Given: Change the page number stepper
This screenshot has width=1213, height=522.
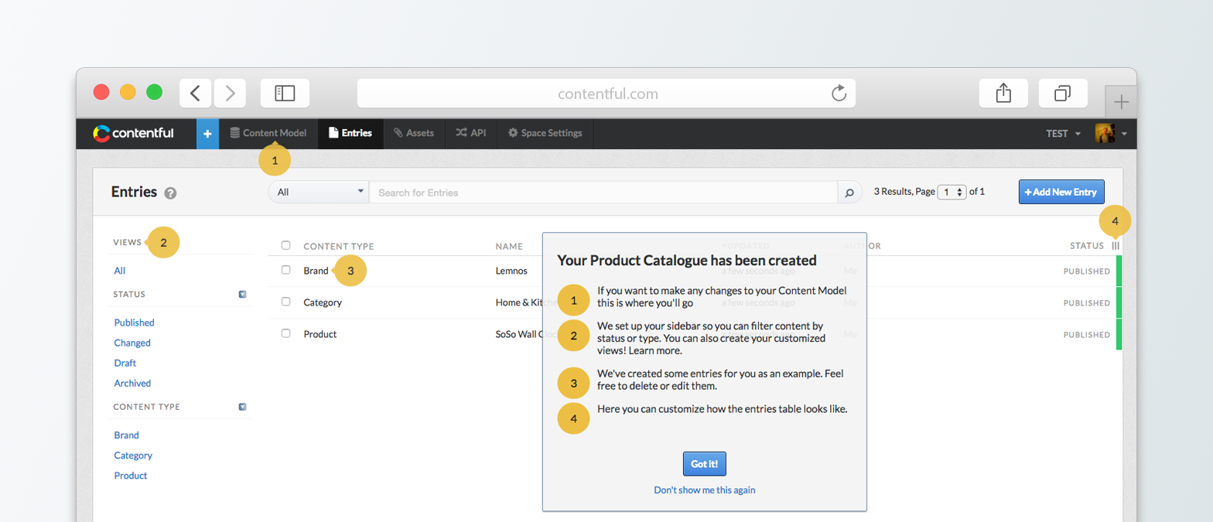Looking at the screenshot, I should point(952,192).
